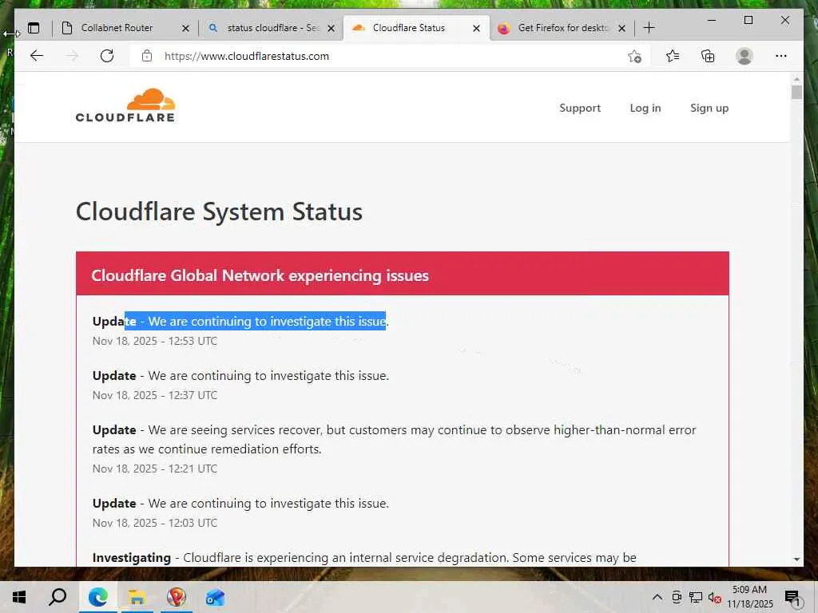The width and height of the screenshot is (818, 613).
Task: Open the tab actions menu icon
Action: coord(34,28)
